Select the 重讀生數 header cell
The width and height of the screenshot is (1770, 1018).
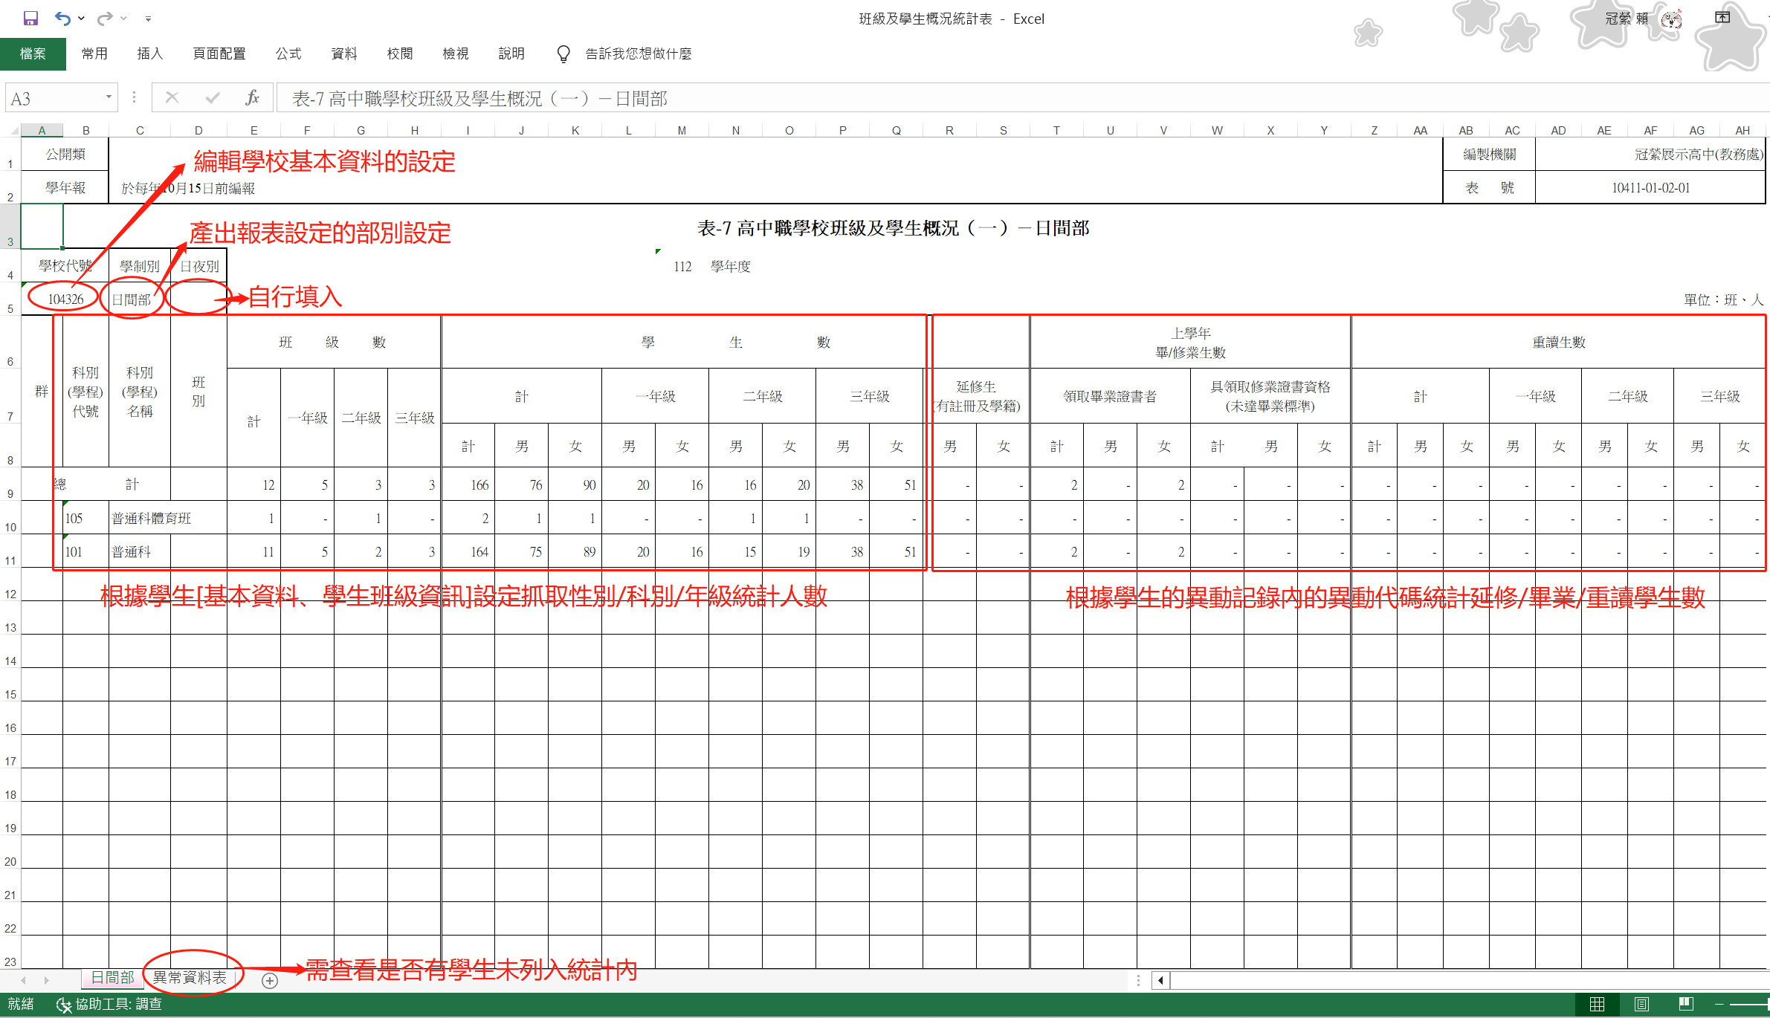click(1559, 342)
